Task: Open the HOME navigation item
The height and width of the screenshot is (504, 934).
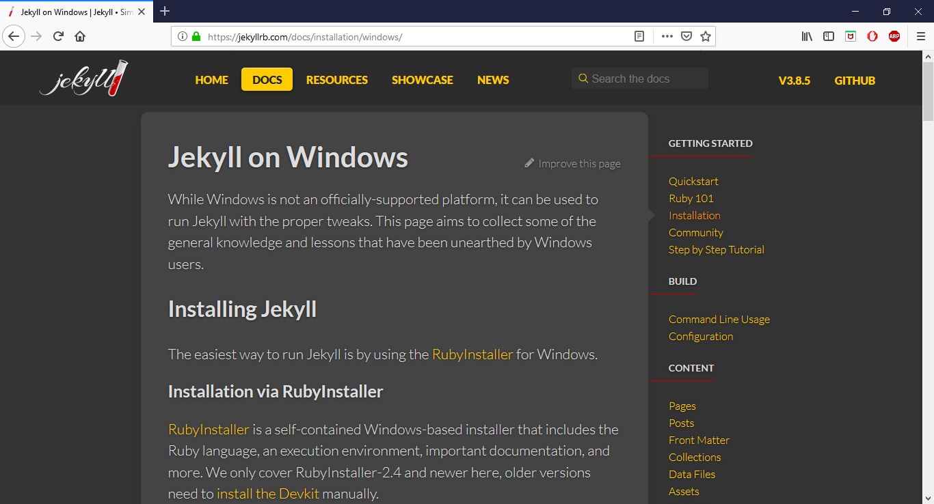Action: point(212,80)
